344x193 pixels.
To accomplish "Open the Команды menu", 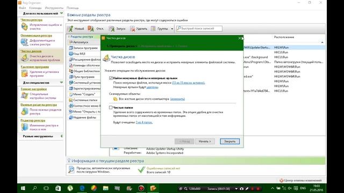I will (35, 8).
